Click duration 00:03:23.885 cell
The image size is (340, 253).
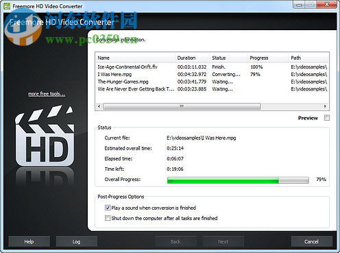tap(192, 89)
